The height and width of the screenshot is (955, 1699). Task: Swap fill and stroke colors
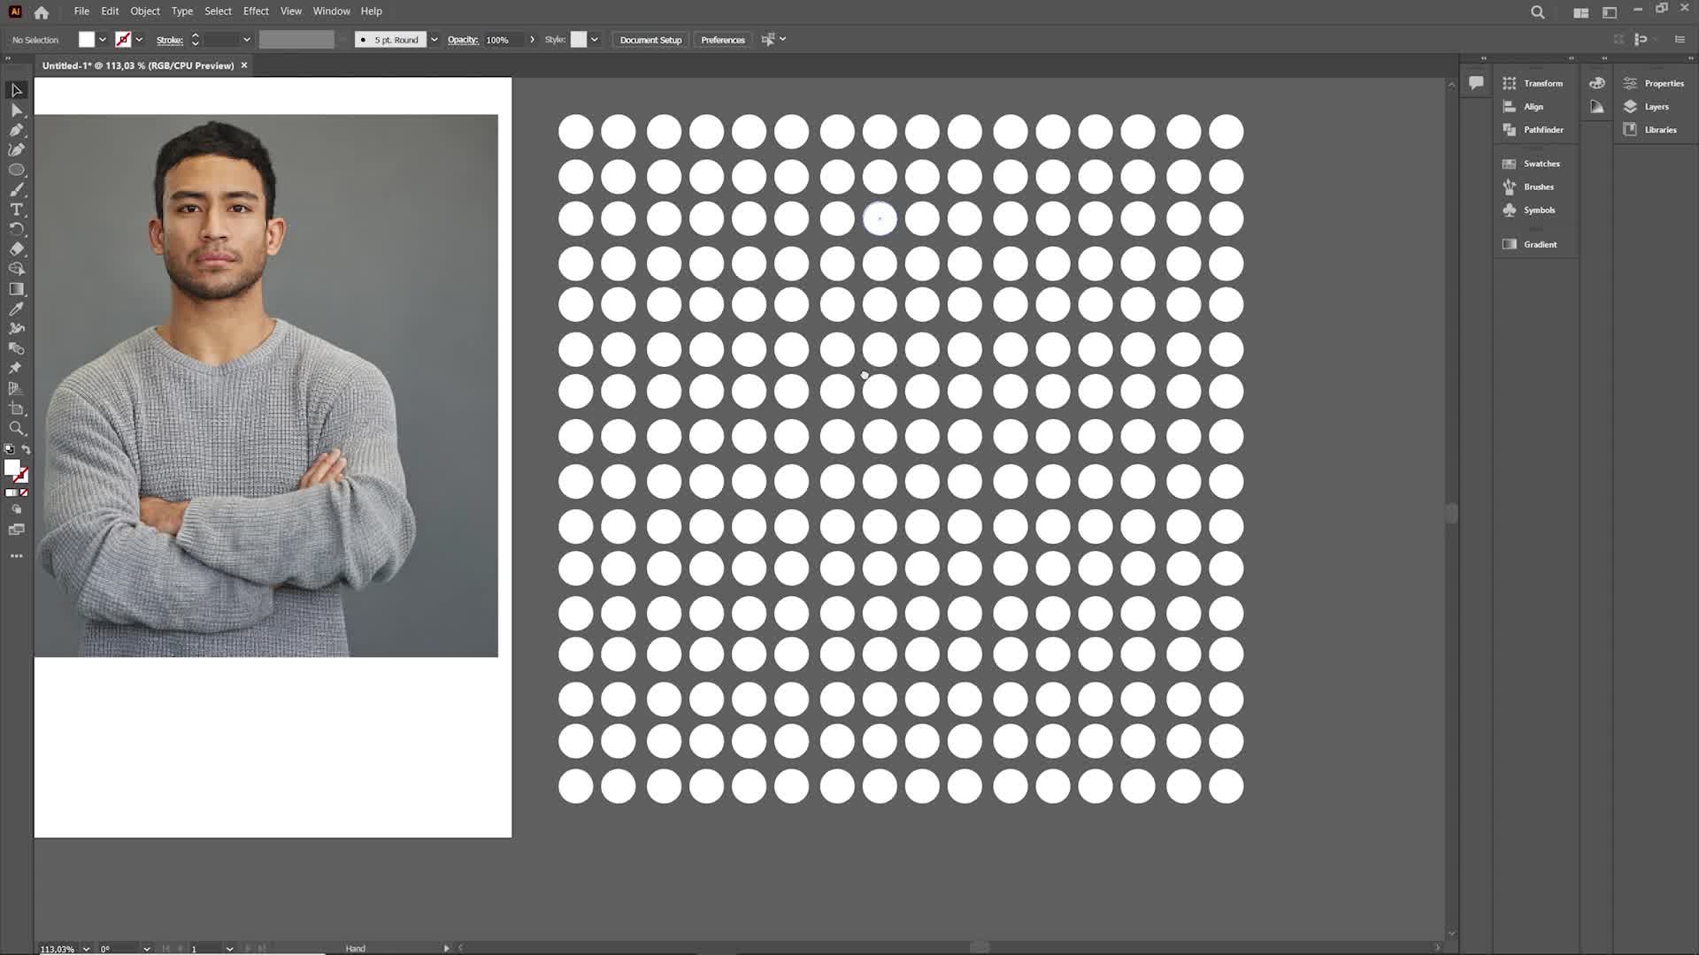pyautogui.click(x=26, y=450)
